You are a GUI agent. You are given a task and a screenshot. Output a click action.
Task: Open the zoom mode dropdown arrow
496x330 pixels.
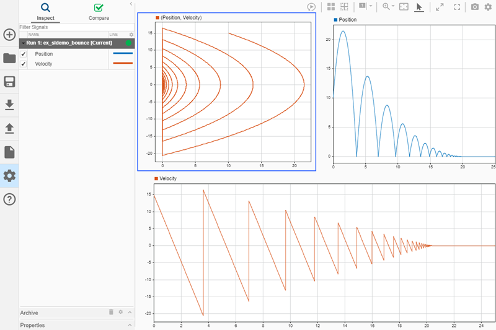tap(393, 6)
